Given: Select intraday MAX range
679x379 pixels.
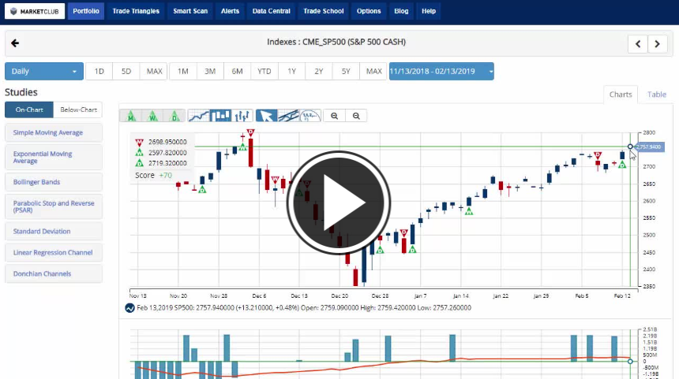Looking at the screenshot, I should point(154,71).
